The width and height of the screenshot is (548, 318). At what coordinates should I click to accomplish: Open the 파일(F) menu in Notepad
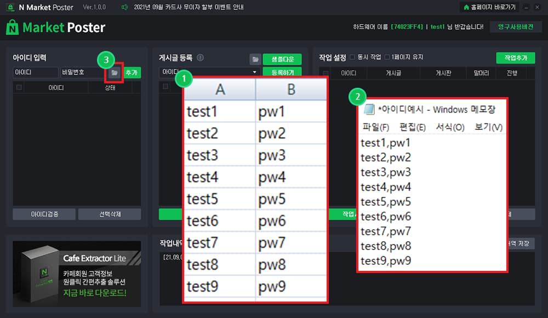click(x=376, y=127)
